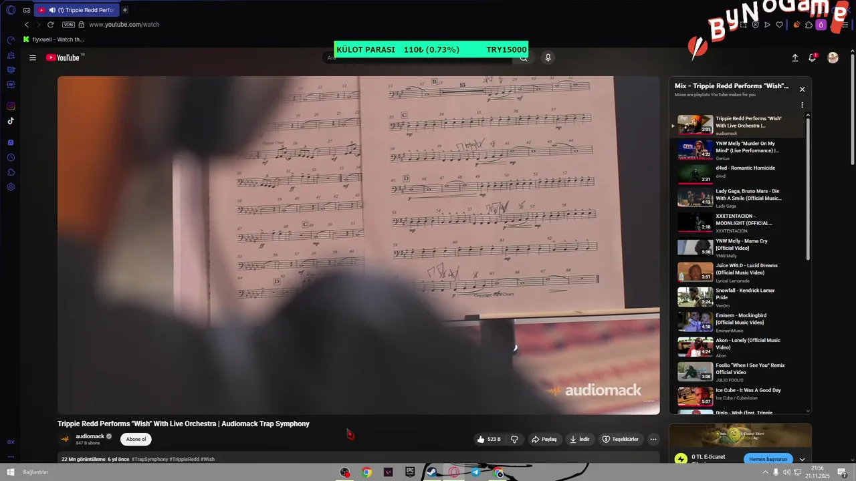Open TikTok in Opera sidebar

[11, 121]
